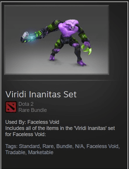
Task: Open the Viridi Inanitas Set preview image
Action: click(57, 40)
